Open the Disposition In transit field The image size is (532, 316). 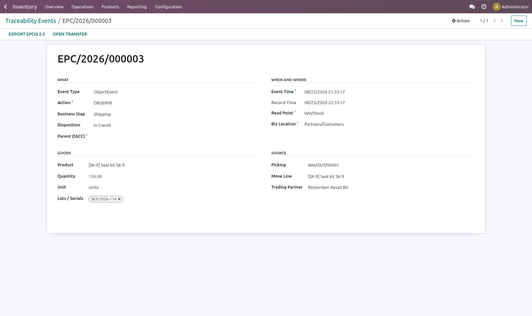[x=177, y=125]
